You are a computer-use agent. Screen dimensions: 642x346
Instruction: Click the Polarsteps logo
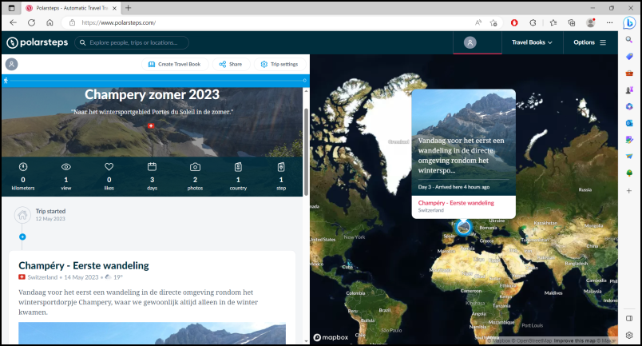click(x=38, y=42)
